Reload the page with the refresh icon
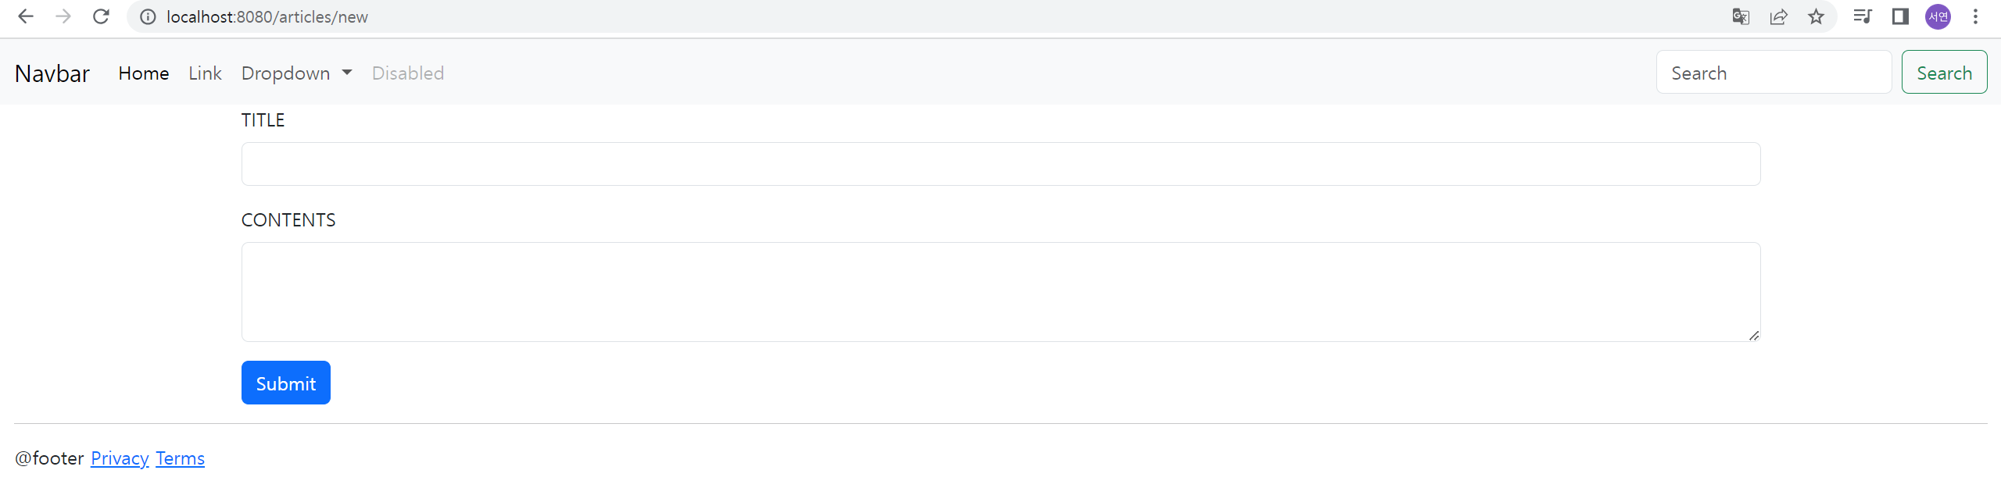This screenshot has width=2001, height=488. [101, 16]
